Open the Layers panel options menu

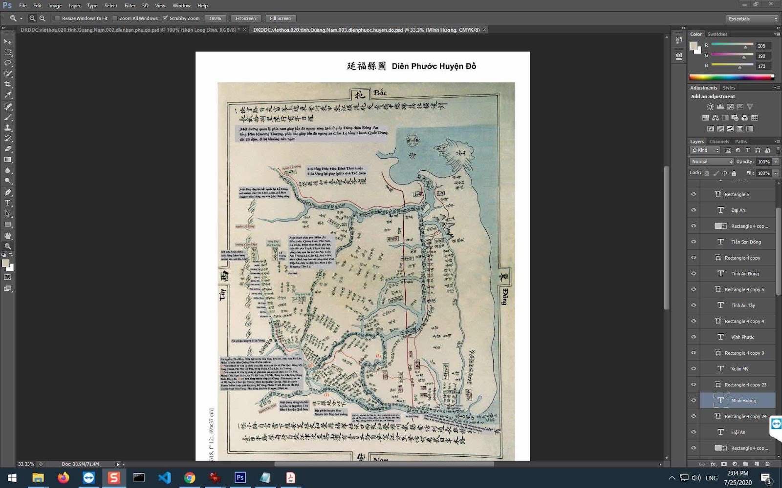click(x=777, y=142)
